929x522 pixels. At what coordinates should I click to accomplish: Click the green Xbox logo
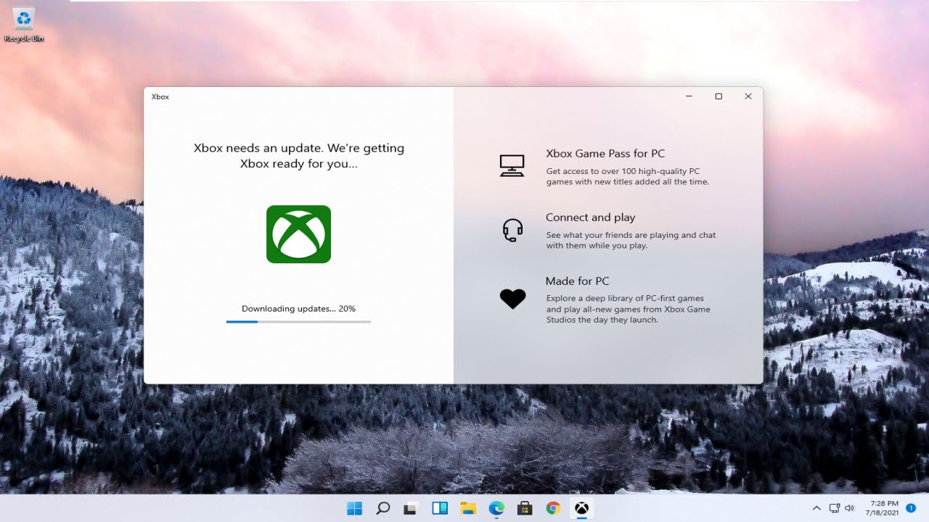tap(298, 234)
